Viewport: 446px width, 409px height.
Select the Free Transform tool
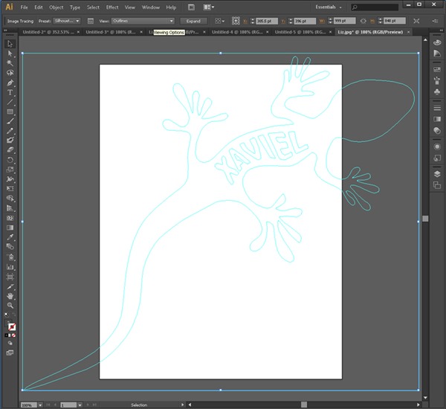[10, 189]
